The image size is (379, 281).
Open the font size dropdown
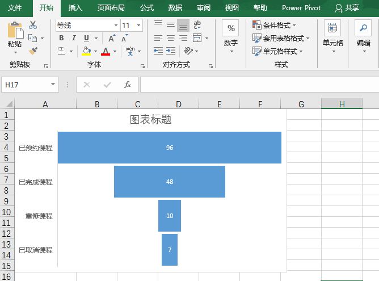139,26
